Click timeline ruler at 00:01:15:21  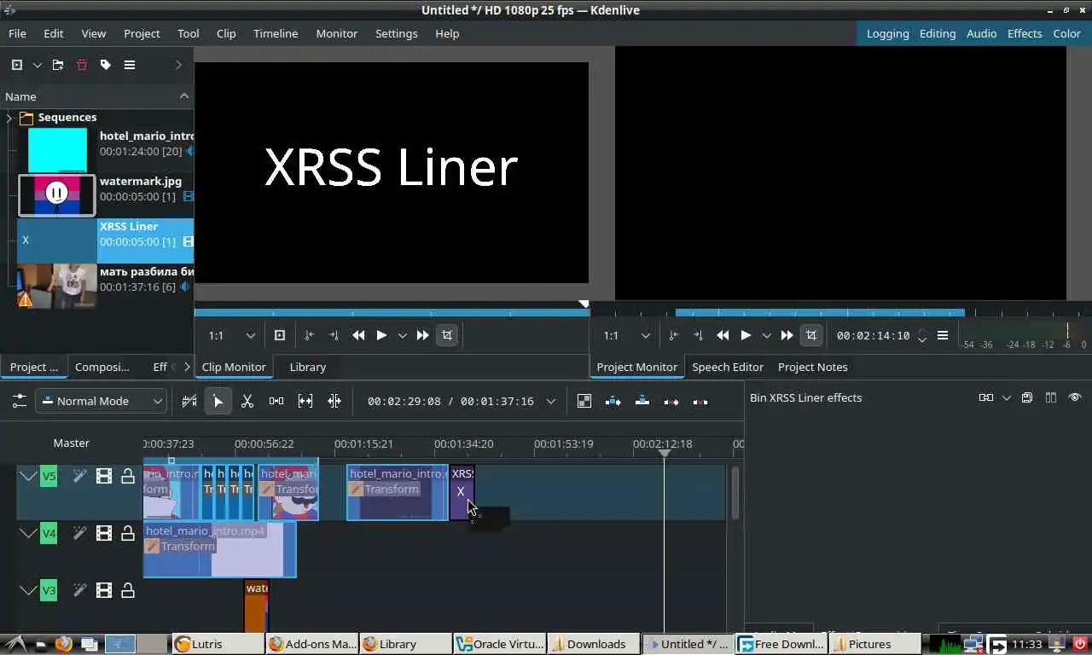[x=363, y=443]
